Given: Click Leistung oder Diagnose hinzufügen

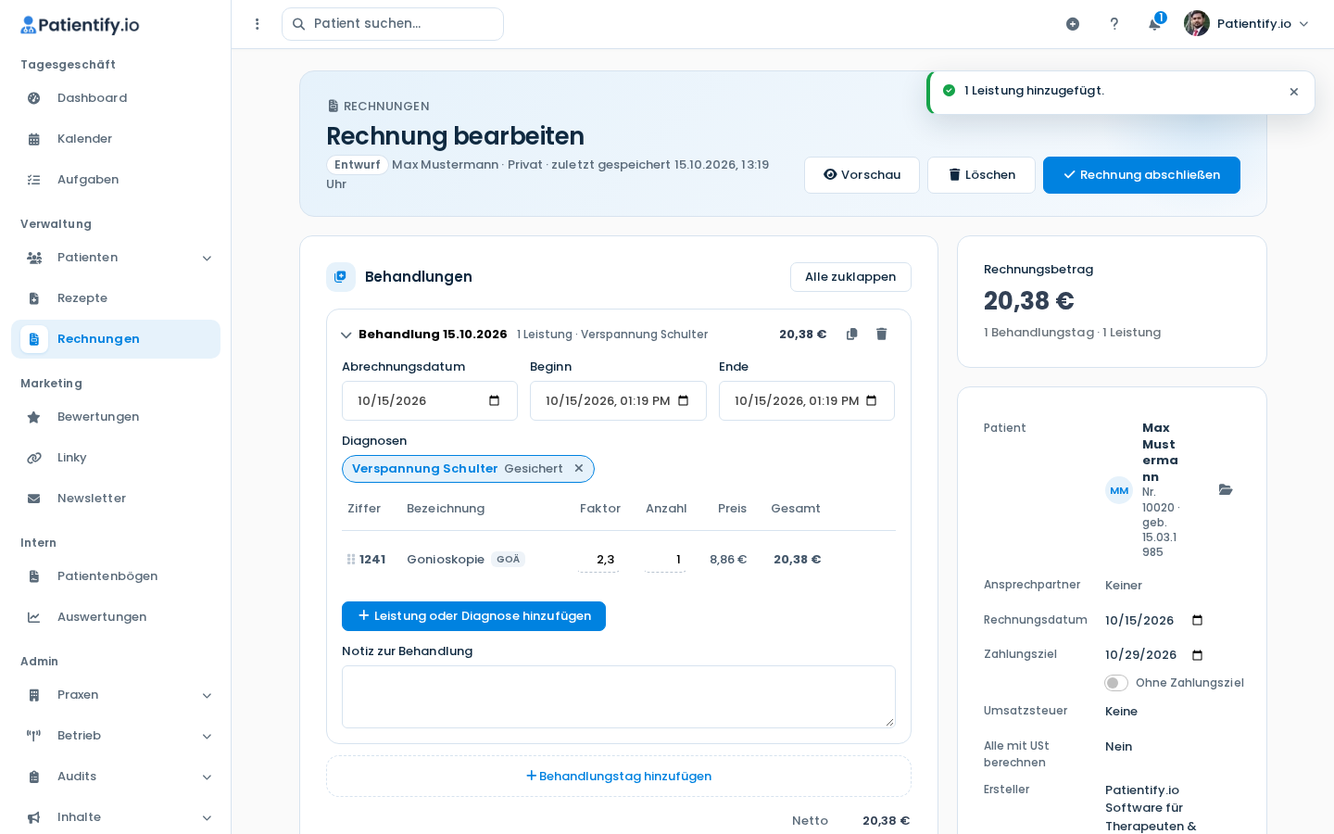Looking at the screenshot, I should coord(473,616).
